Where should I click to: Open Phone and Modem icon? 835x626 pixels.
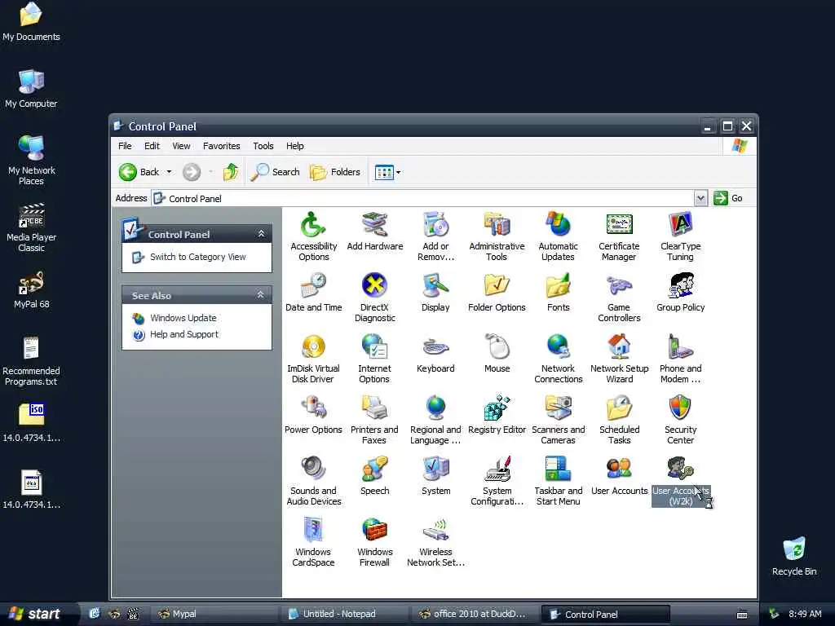[680, 359]
